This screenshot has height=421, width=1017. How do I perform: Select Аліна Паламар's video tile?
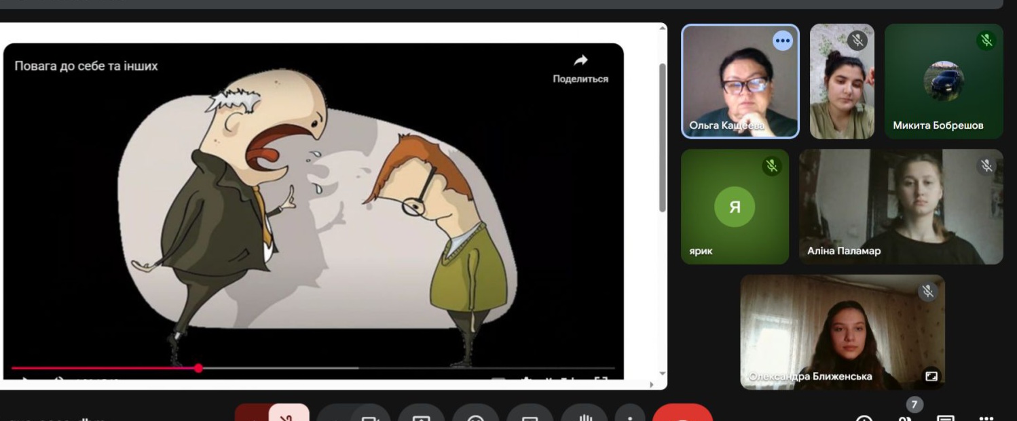[x=900, y=207]
